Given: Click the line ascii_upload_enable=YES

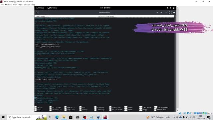Looking at the screenshot, I should [x=47, y=44].
